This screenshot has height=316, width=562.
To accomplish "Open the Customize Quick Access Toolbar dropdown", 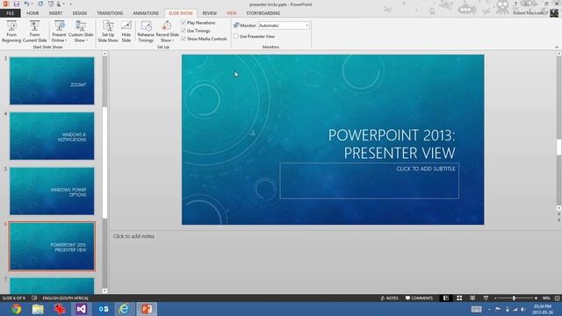I will [x=70, y=4].
